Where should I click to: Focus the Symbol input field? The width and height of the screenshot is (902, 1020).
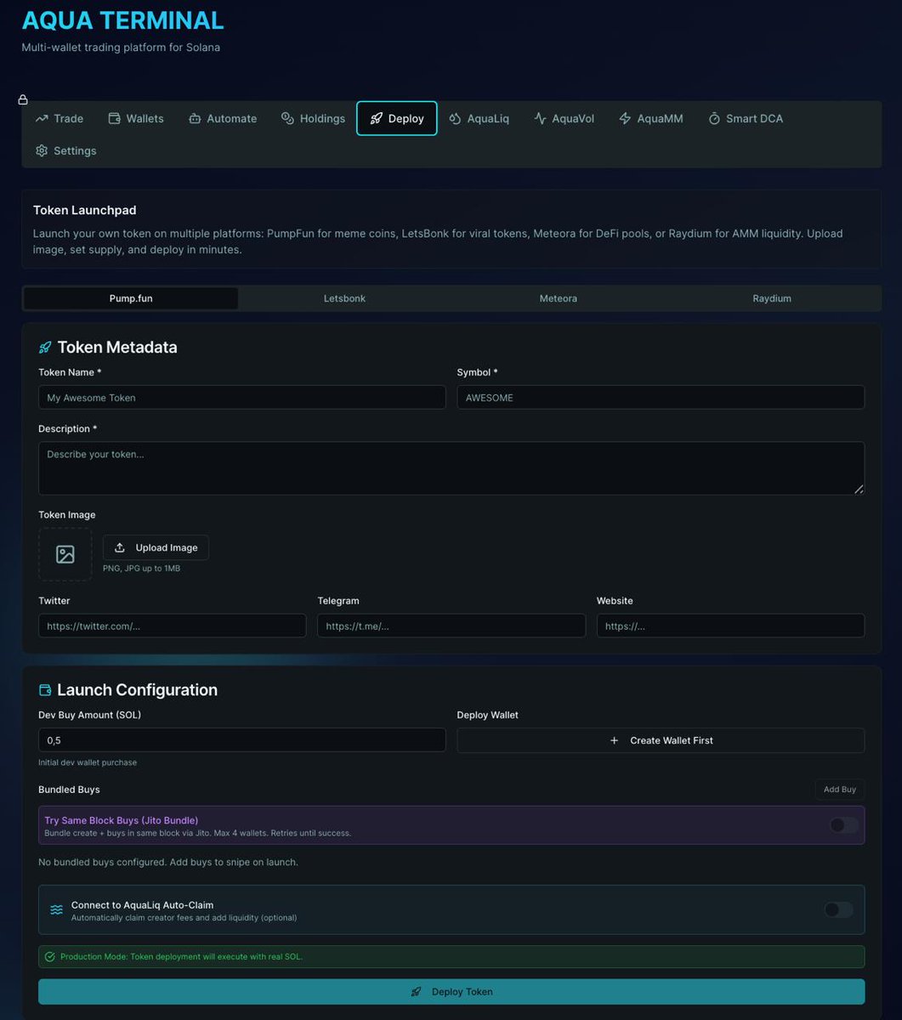(661, 397)
